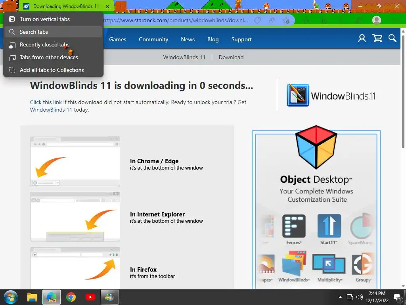Show hidden system tray icons

click(340, 297)
